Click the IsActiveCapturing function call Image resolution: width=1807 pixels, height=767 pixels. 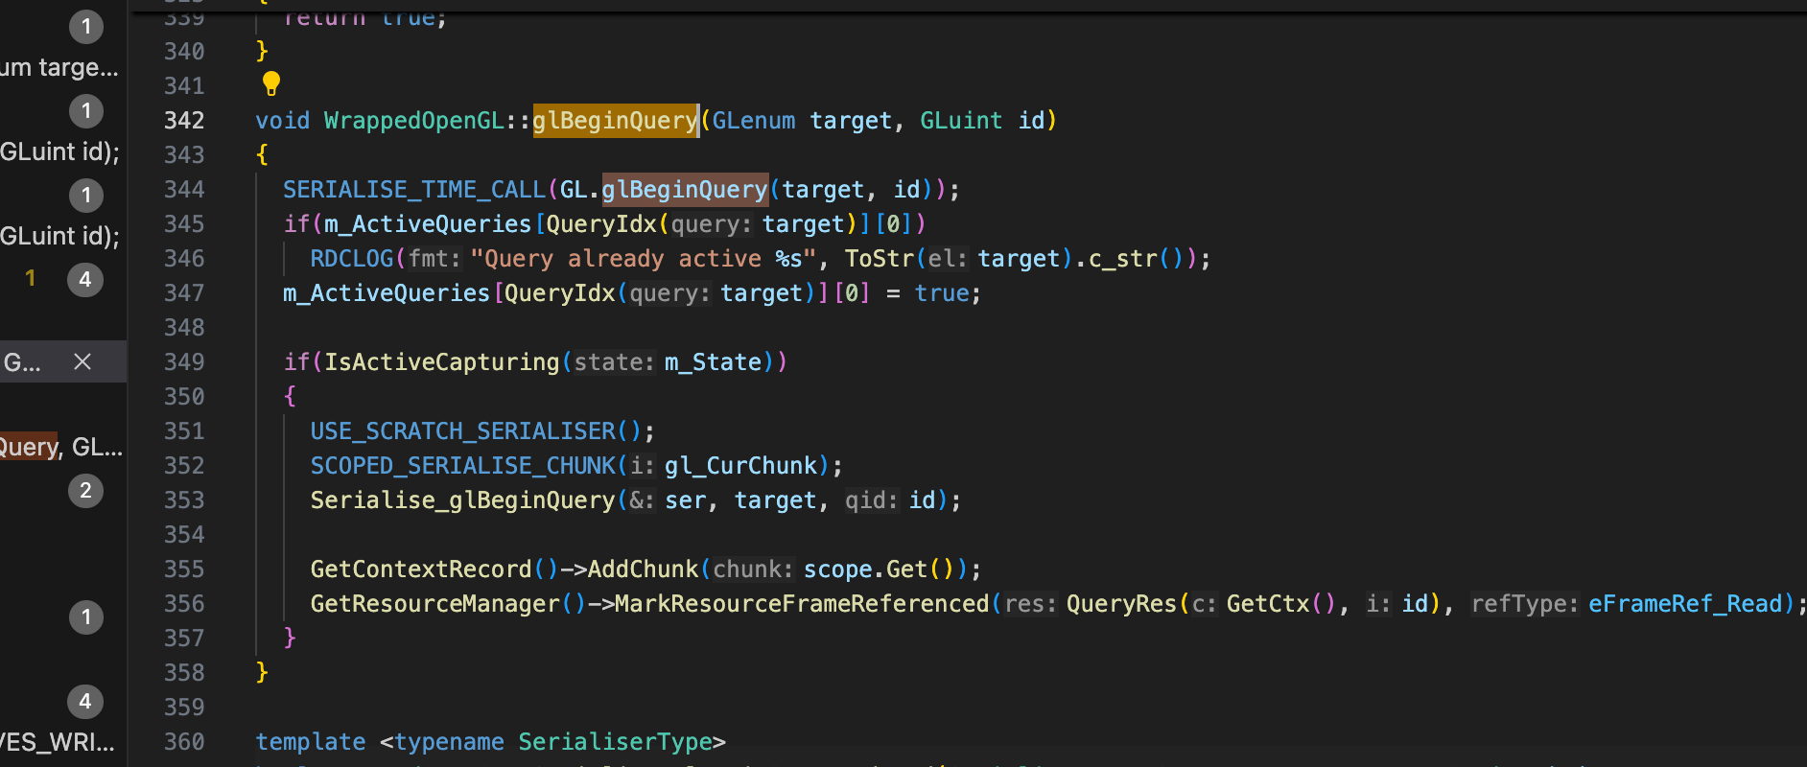coord(442,361)
